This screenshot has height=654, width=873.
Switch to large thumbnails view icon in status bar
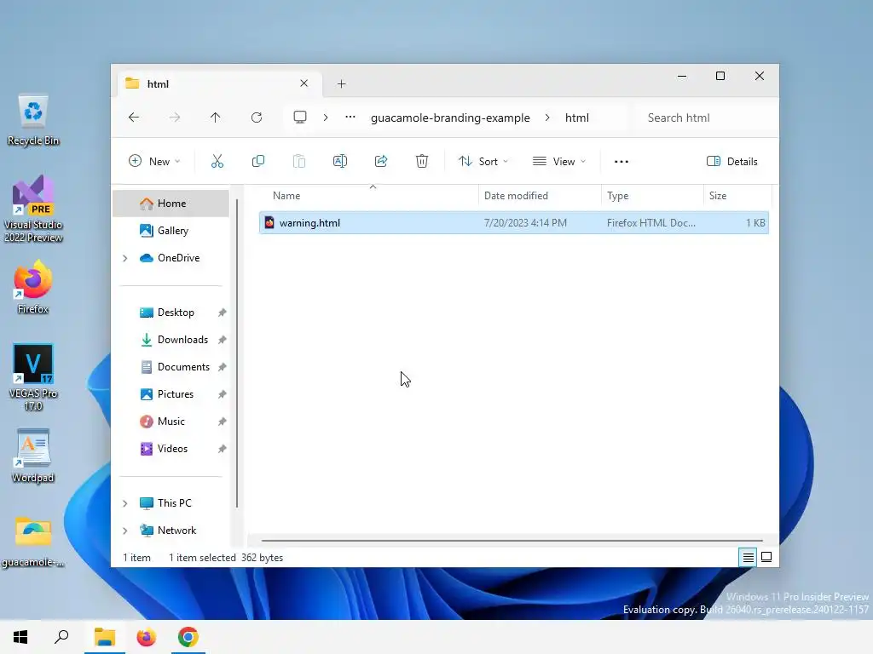point(766,557)
